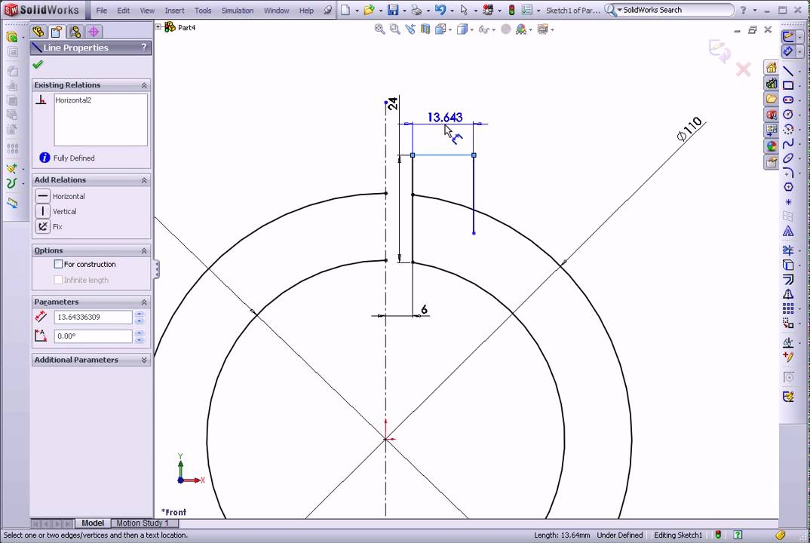Expand the Part4 flyout tree

pos(158,27)
